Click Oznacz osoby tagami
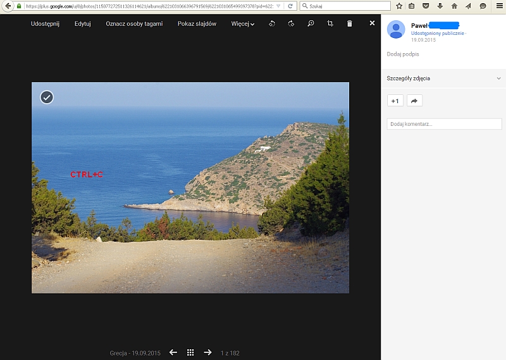The height and width of the screenshot is (360, 506). [x=134, y=24]
